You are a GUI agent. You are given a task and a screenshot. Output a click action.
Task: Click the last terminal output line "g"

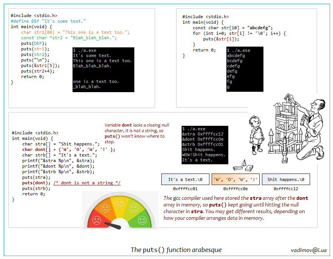[228, 87]
